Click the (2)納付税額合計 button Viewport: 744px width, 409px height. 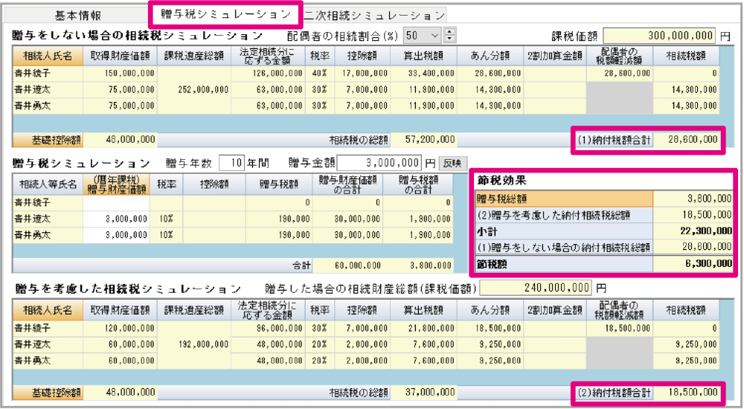click(615, 392)
